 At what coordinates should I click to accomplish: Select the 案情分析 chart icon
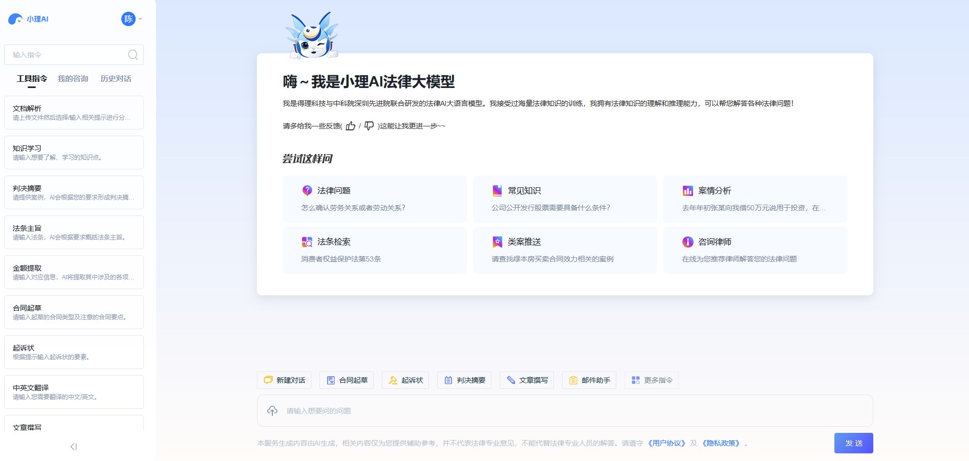pyautogui.click(x=687, y=190)
